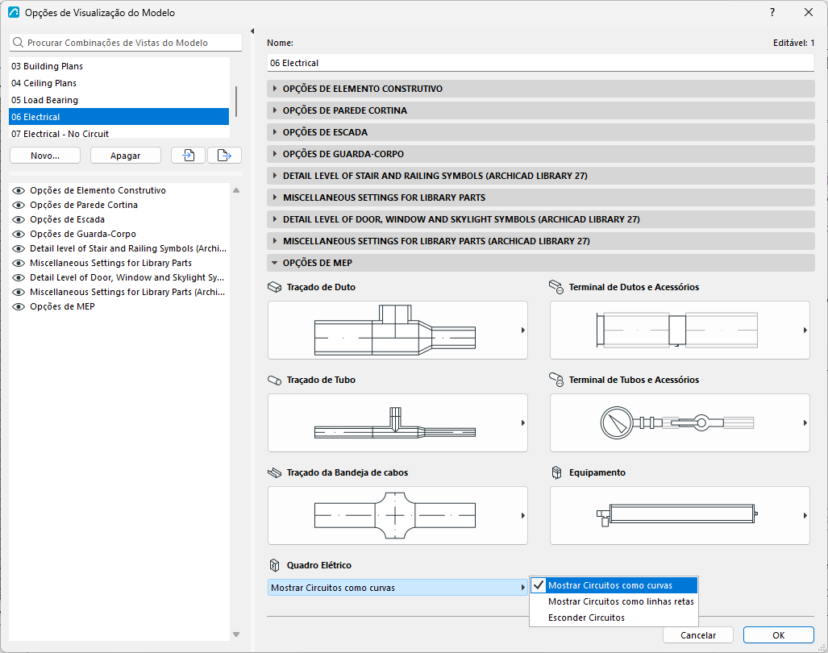This screenshot has width=828, height=653.
Task: Open the Traçado de Tubo symbol dropdown
Action: coord(397,423)
